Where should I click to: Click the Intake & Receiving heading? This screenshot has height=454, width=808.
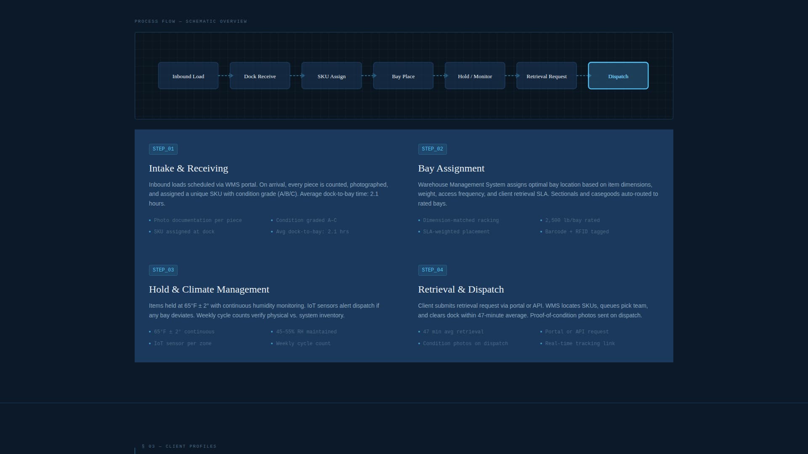pyautogui.click(x=189, y=169)
